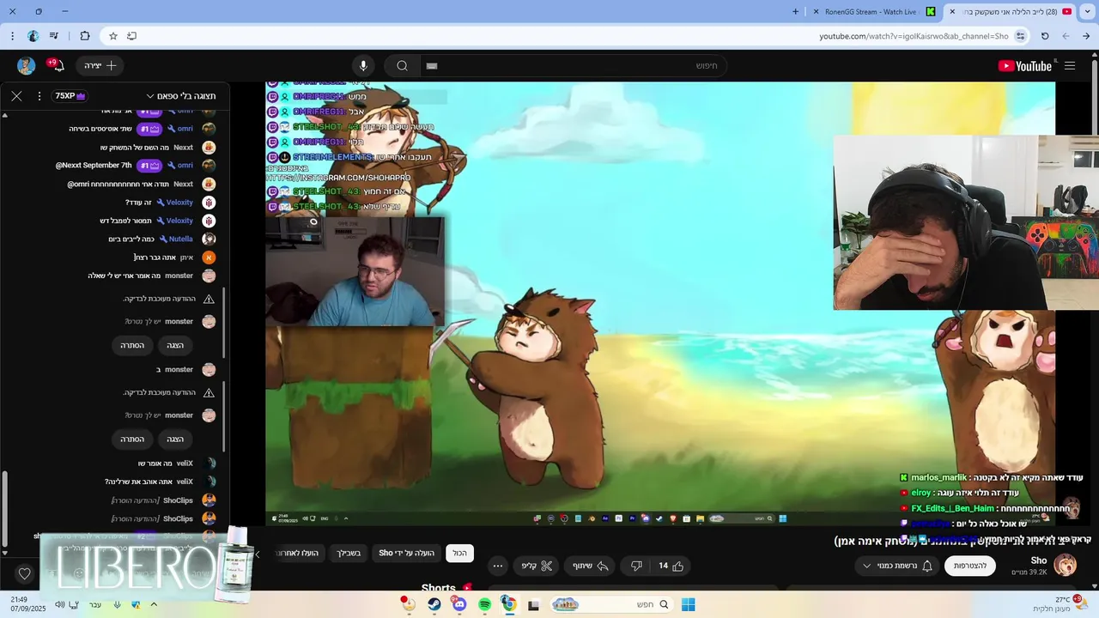
Task: Click the Windows taskbar search box
Action: (610, 604)
